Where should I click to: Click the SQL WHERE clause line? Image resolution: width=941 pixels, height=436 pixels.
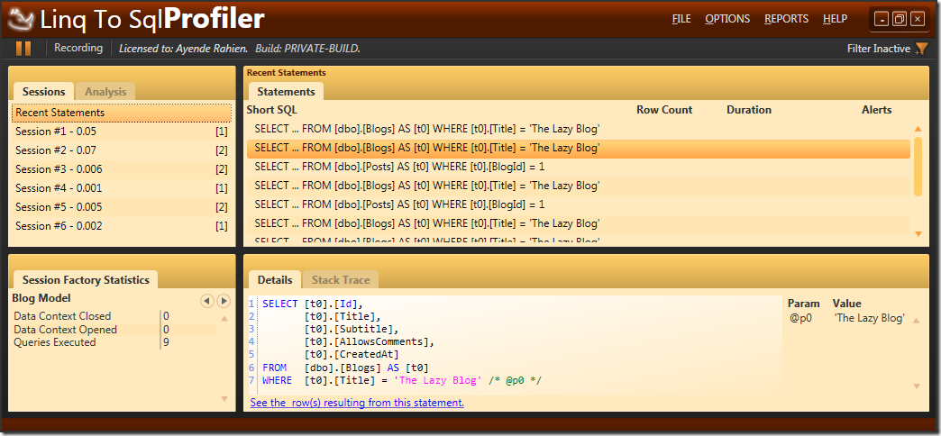click(402, 381)
